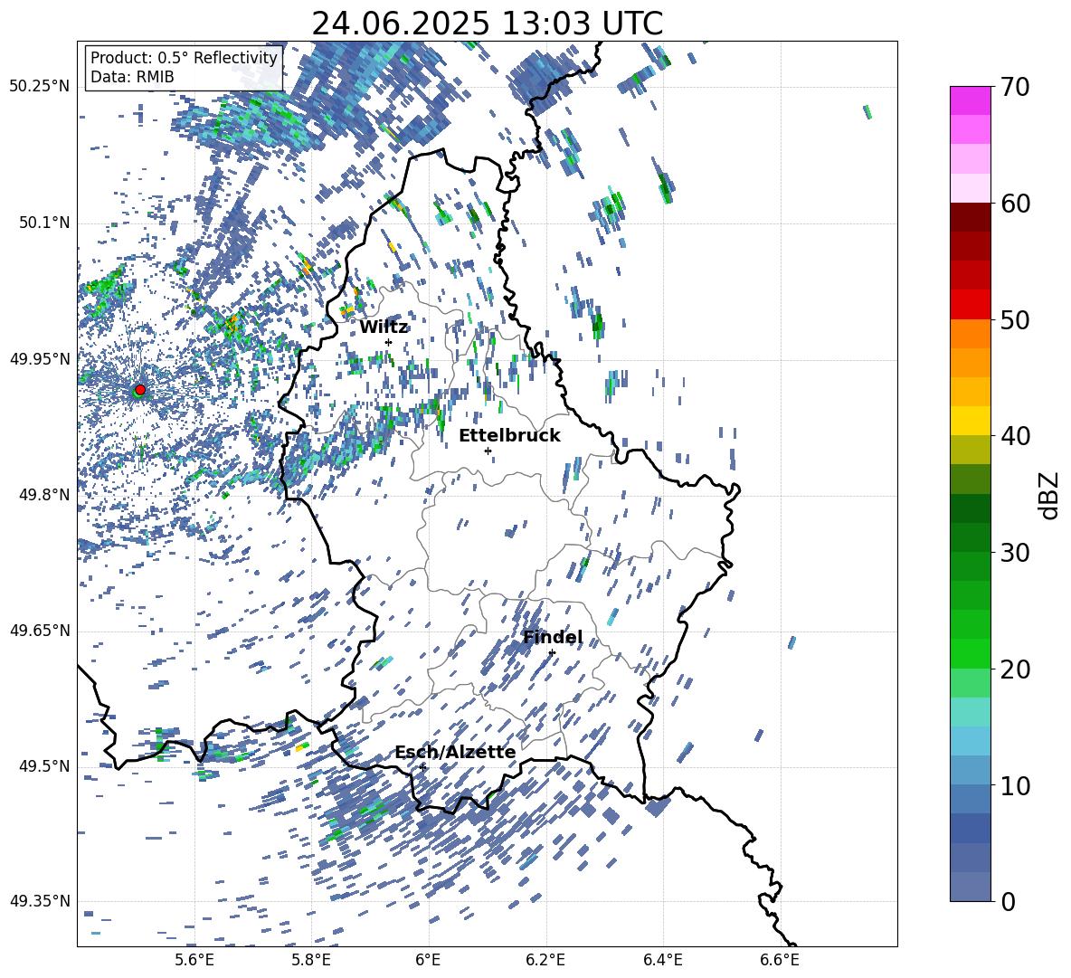This screenshot has height=978, width=1071.
Task: Pick the light blue colorbar segment above 10
Action: coord(970,741)
